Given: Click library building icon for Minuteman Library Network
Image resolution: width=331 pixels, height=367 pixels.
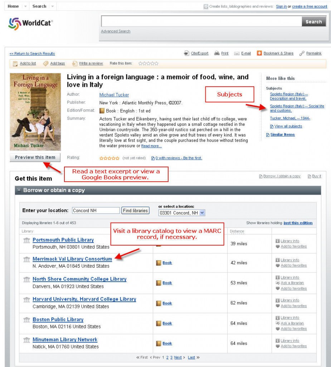Looking at the screenshot, I should pos(26,340).
